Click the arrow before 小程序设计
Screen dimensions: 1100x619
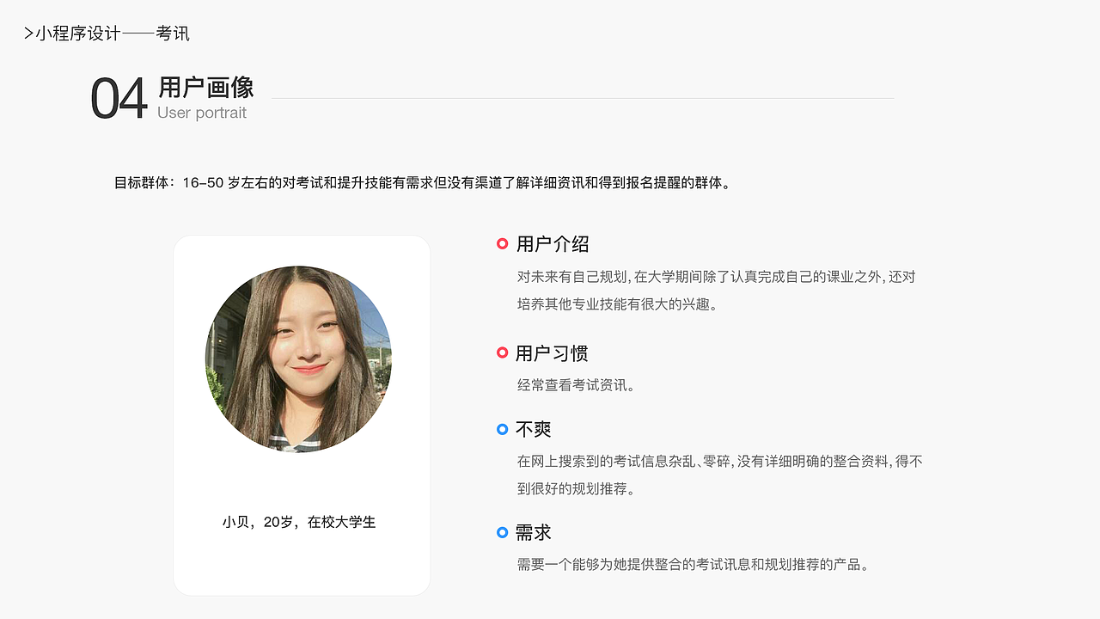[x=28, y=34]
